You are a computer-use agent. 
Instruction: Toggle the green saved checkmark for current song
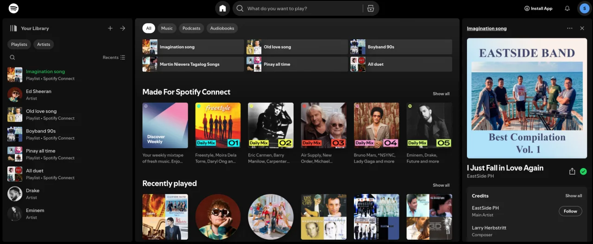click(x=583, y=171)
